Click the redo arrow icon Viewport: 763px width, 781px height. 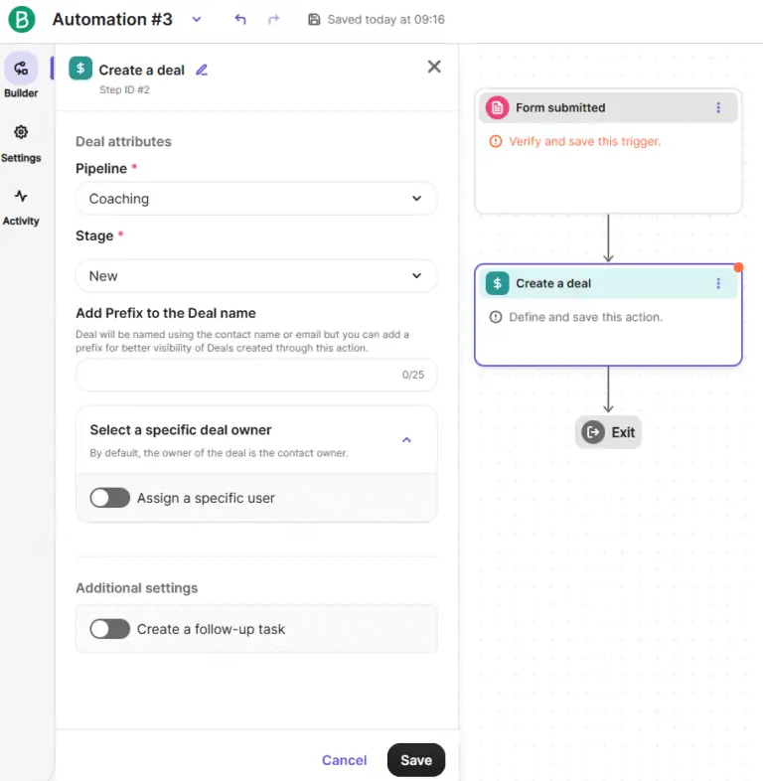pyautogui.click(x=273, y=20)
